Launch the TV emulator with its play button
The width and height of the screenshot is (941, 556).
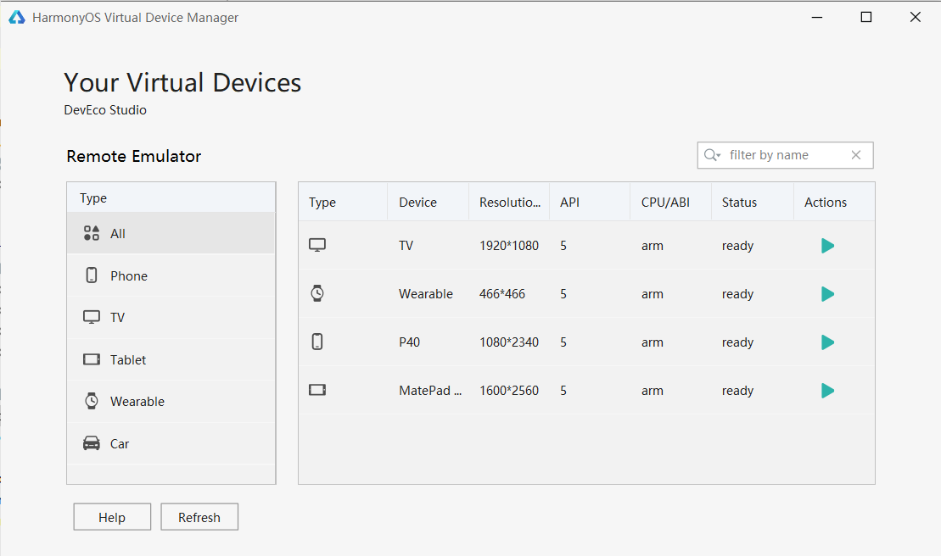tap(827, 246)
